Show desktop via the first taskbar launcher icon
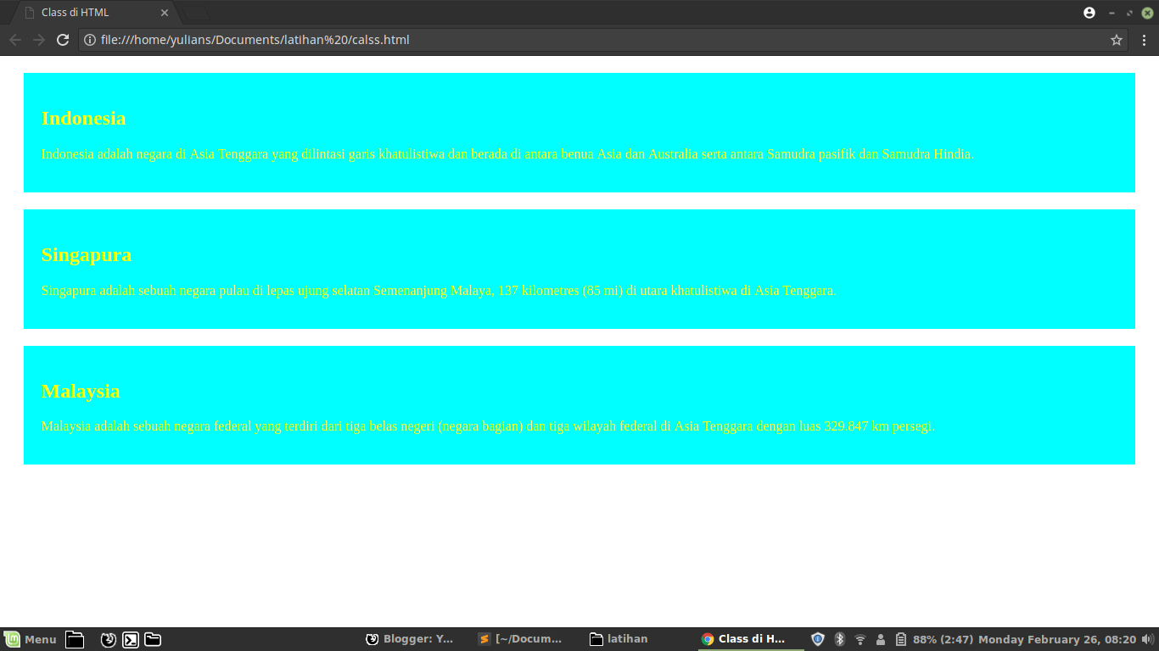 pos(75,639)
